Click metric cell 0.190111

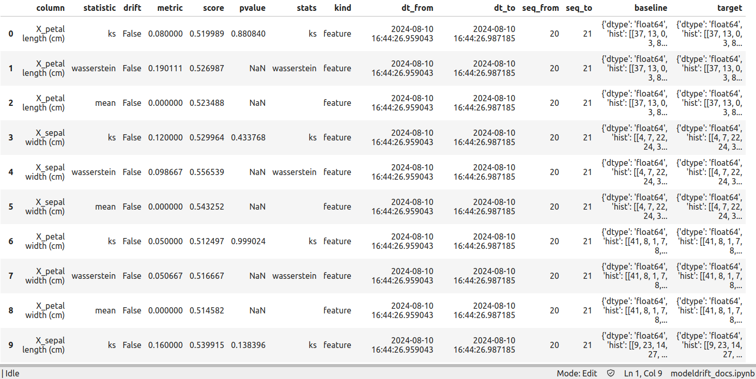click(165, 68)
